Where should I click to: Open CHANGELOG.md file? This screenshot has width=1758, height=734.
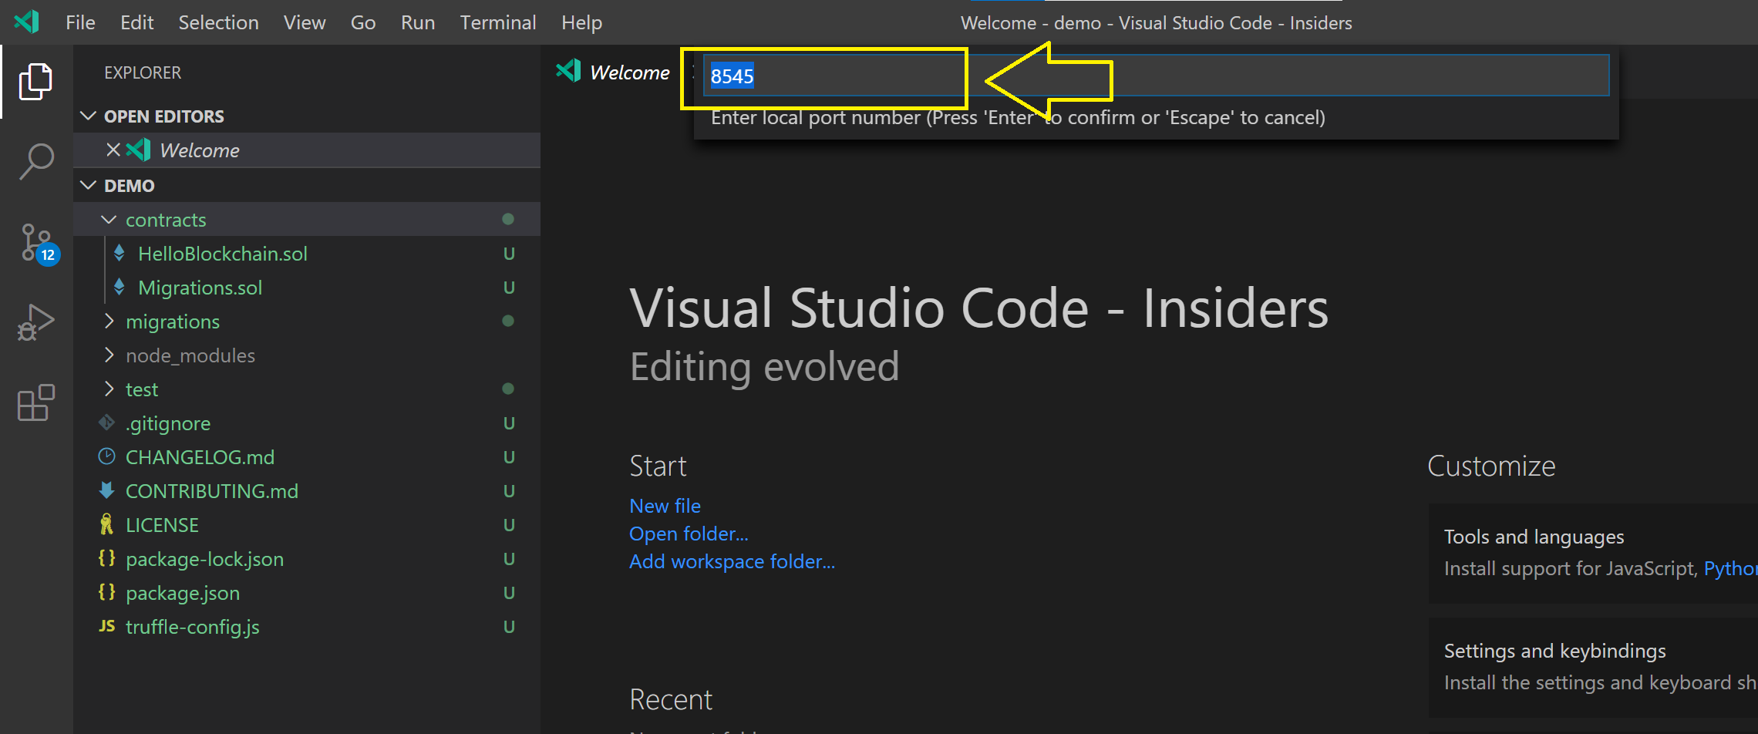(x=200, y=457)
